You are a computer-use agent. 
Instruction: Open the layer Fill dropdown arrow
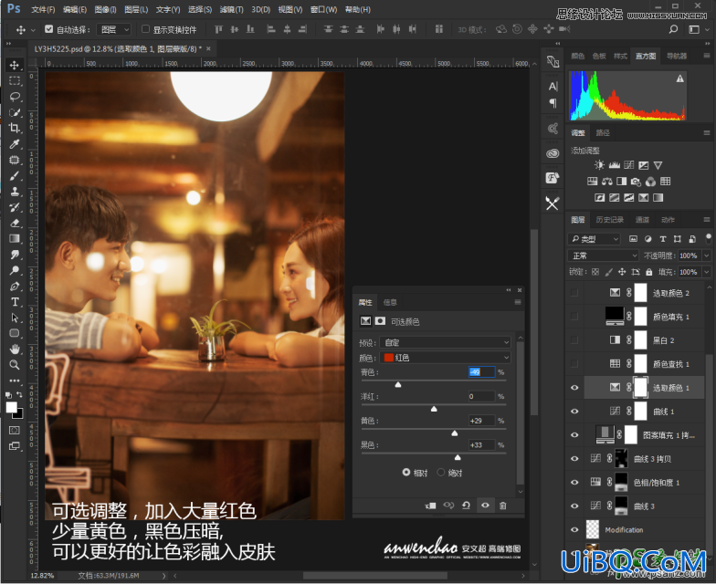click(x=707, y=272)
